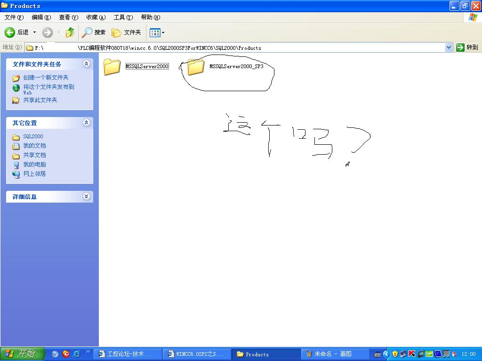Image resolution: width=482 pixels, height=361 pixels.
Task: Expand hidden system tray icons arrow
Action: click(x=387, y=354)
